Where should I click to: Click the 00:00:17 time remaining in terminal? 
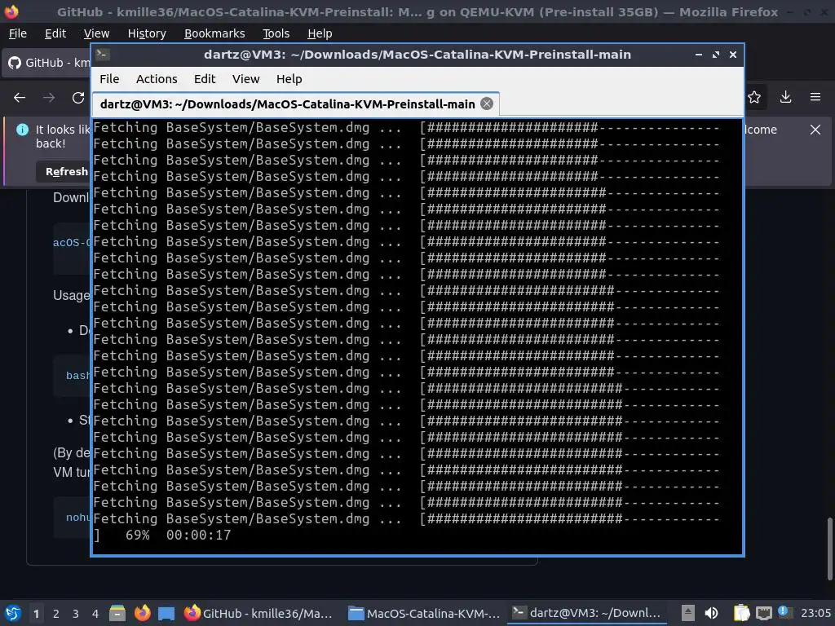coord(199,535)
